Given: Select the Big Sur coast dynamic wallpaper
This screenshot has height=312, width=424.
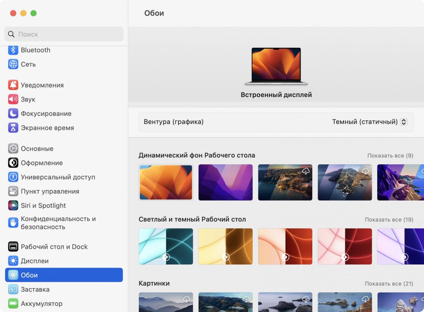Looking at the screenshot, I should pyautogui.click(x=285, y=182).
